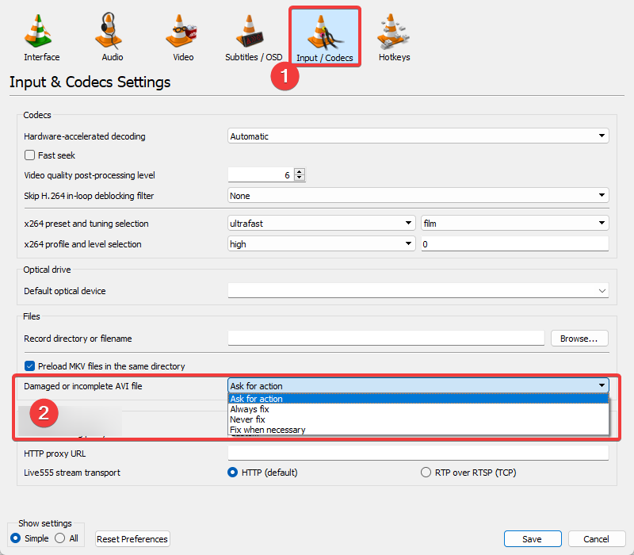634x555 pixels.
Task: Choose All show settings
Action: (60, 538)
